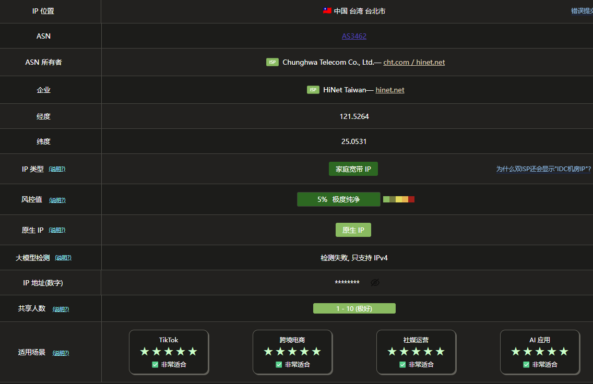Click the 家庭宽带 IP badge
Viewport: 593px width, 384px height.
coord(353,169)
